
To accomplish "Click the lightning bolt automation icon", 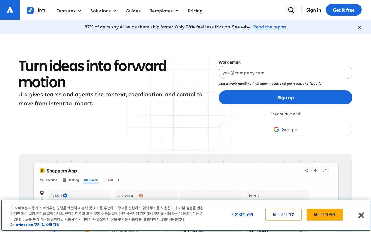I will coord(315,171).
